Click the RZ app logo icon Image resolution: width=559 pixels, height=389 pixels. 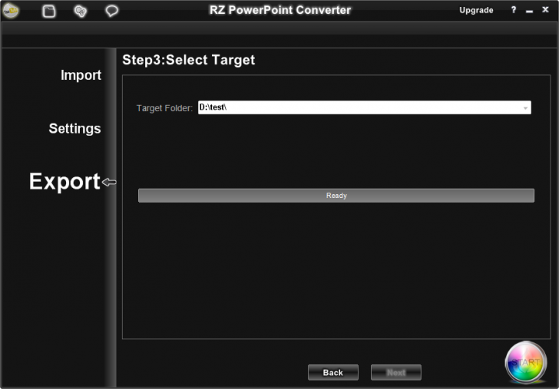pyautogui.click(x=11, y=10)
